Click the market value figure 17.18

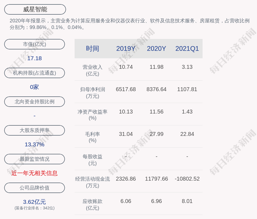[35, 58]
